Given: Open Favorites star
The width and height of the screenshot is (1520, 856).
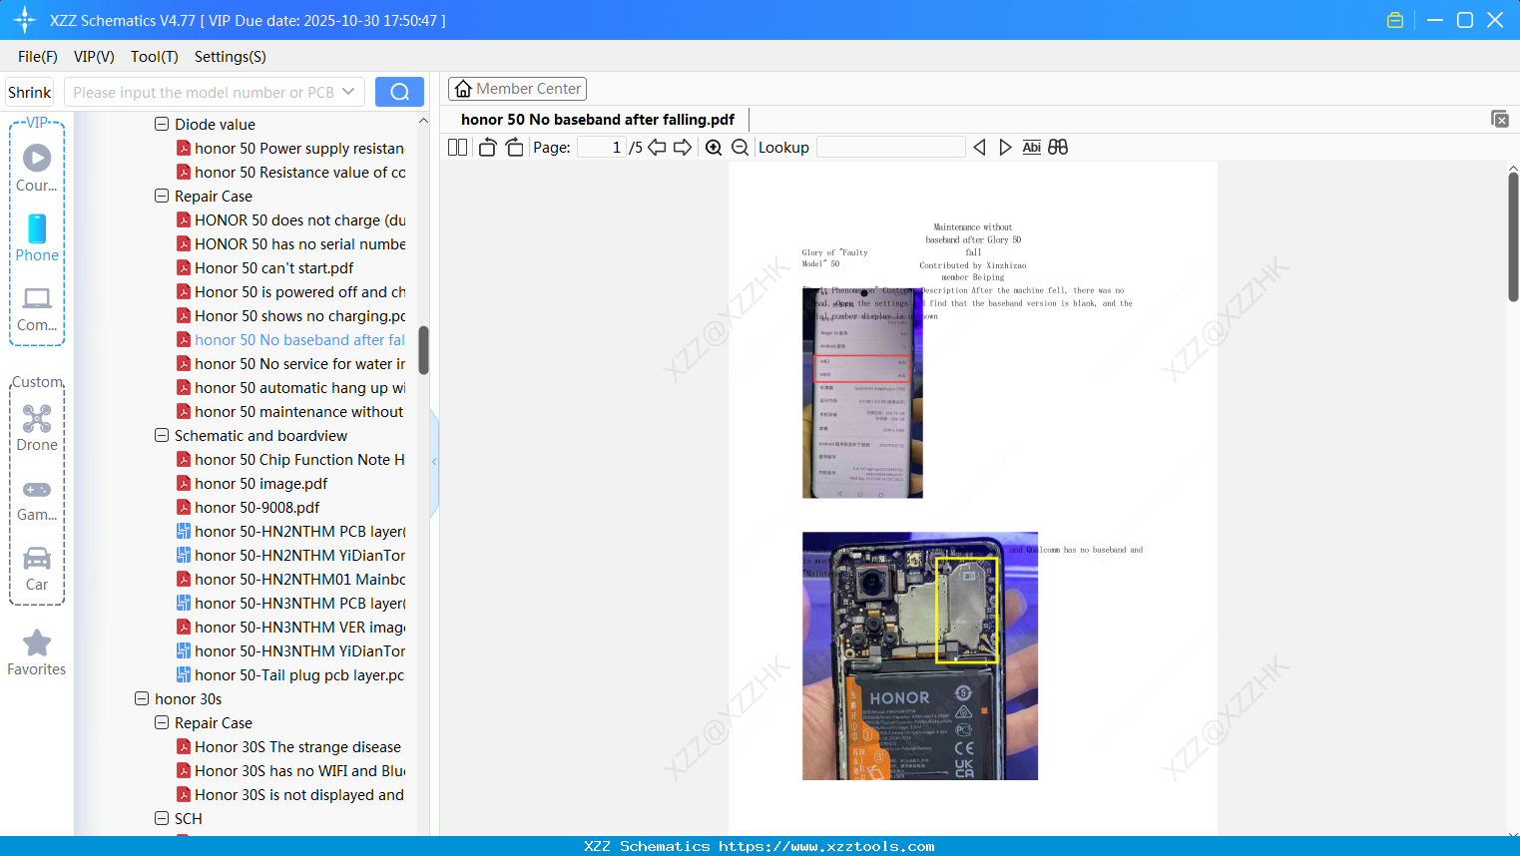Looking at the screenshot, I should coord(37,653).
